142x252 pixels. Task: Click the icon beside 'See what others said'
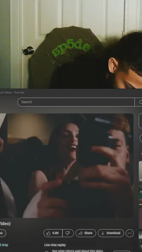pos(47,251)
